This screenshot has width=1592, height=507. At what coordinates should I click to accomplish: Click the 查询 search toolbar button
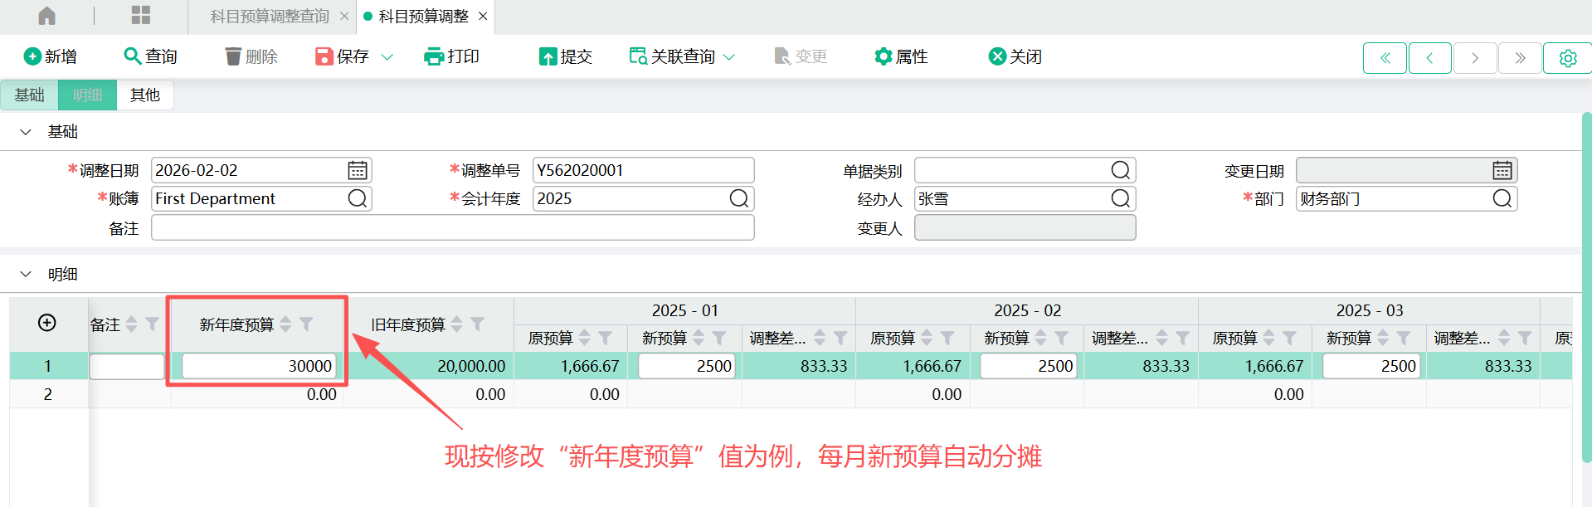[150, 56]
